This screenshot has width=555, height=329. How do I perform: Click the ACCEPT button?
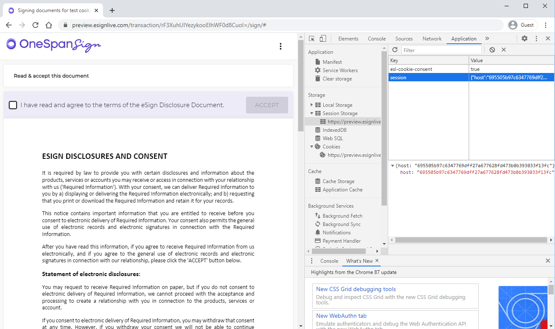(267, 105)
